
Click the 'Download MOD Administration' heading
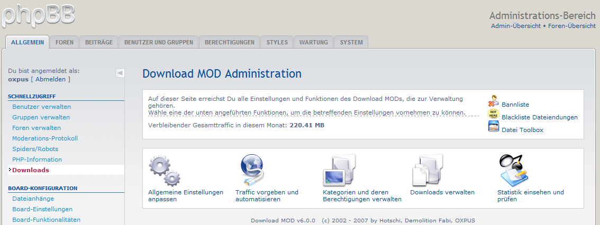point(222,73)
